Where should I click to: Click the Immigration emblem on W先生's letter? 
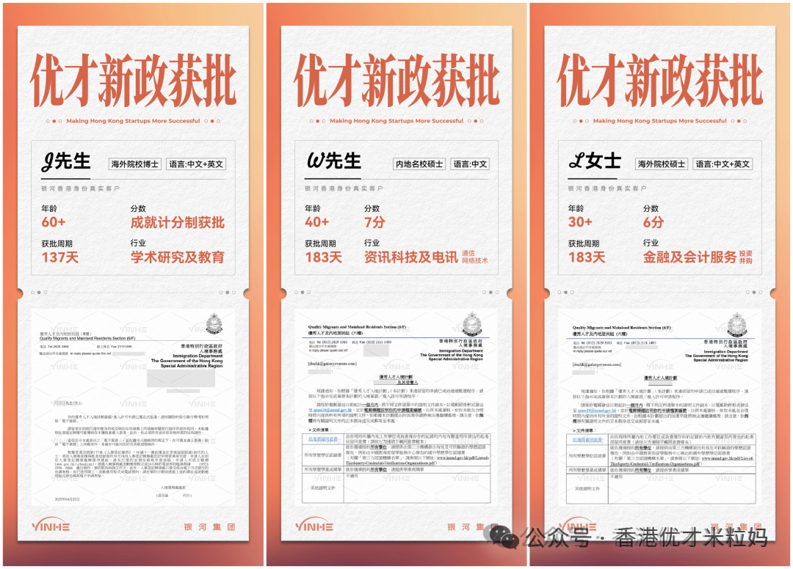click(475, 323)
